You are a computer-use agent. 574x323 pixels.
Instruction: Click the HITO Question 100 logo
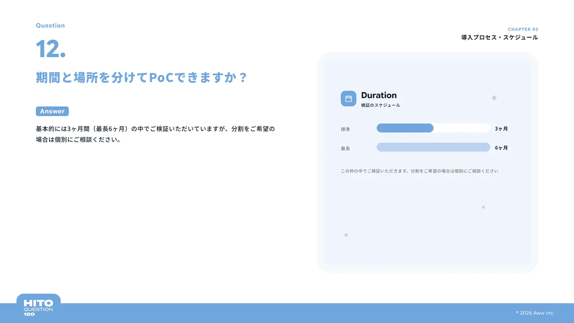[x=38, y=308]
